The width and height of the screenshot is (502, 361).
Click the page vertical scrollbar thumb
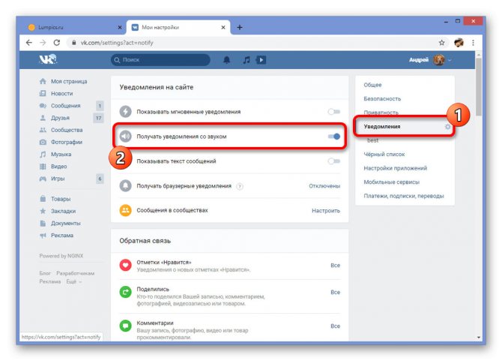(479, 86)
